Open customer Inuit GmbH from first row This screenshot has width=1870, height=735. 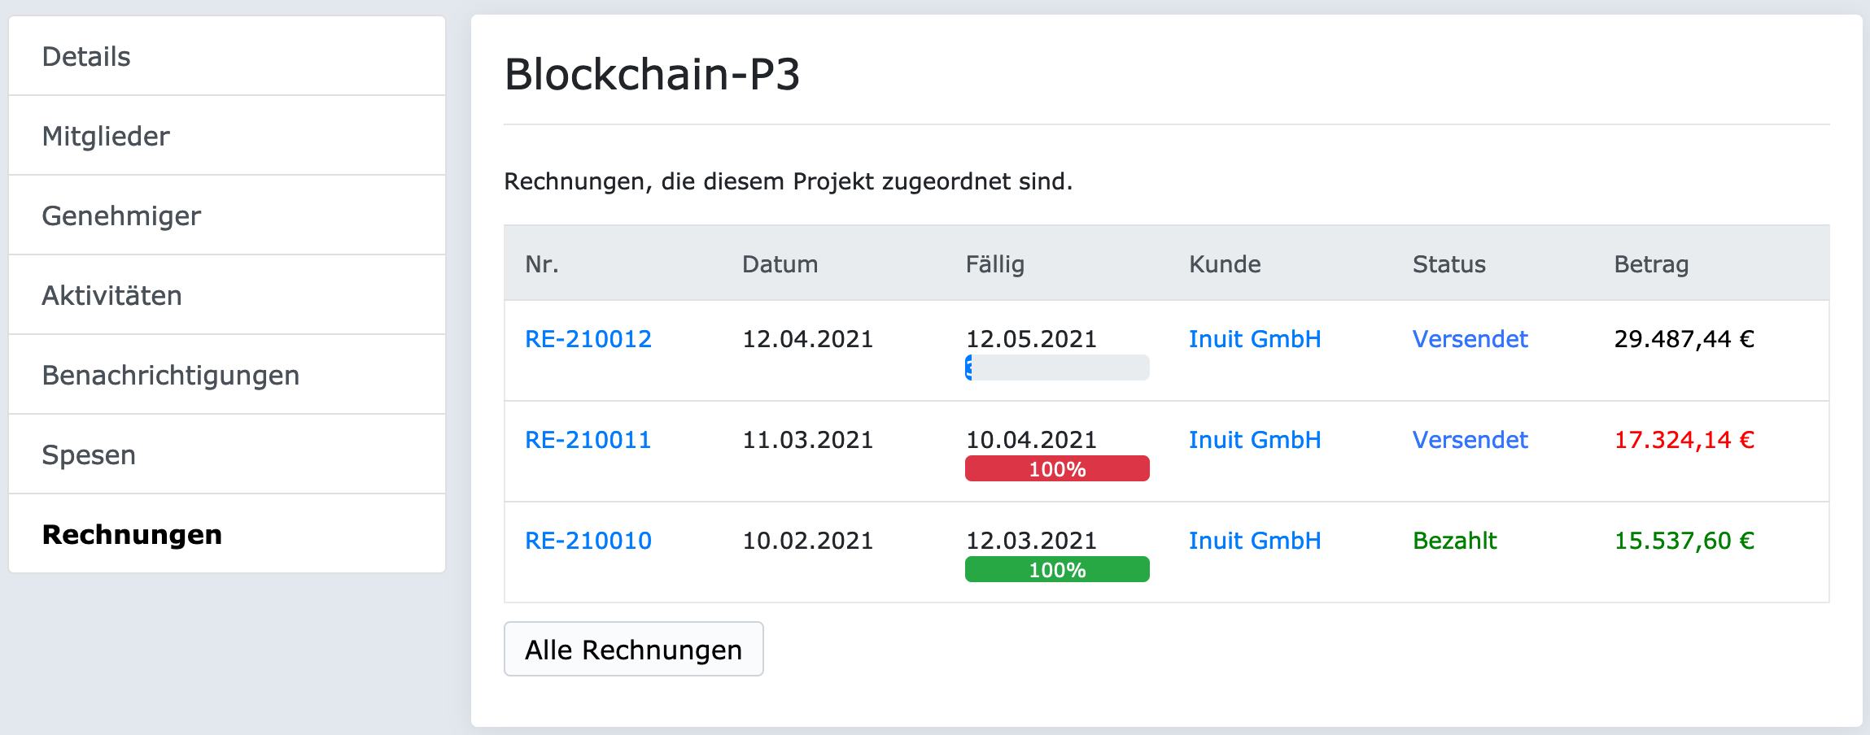1254,339
